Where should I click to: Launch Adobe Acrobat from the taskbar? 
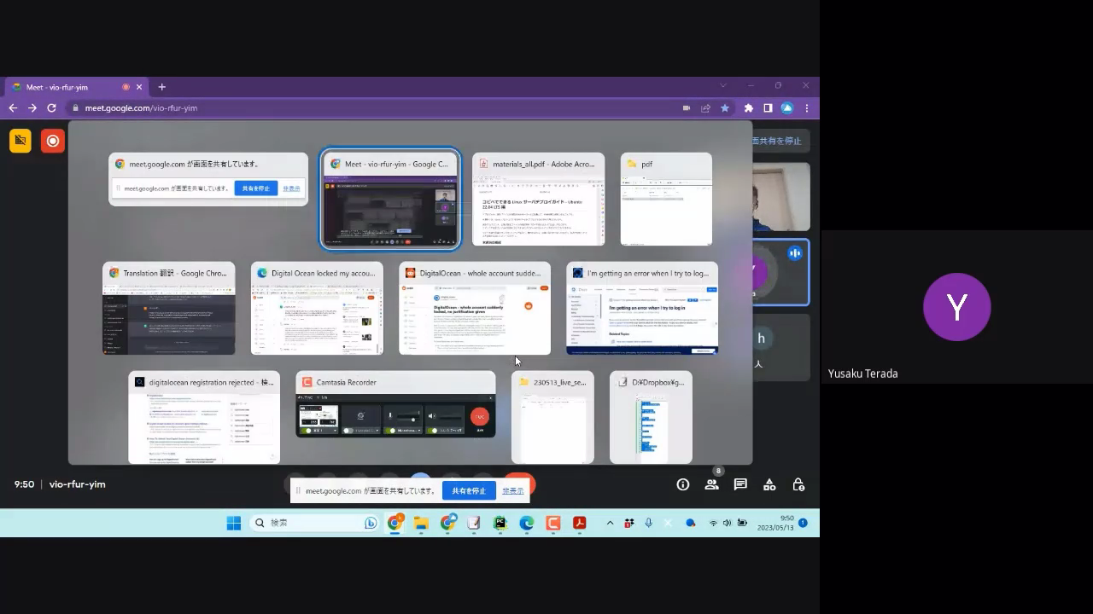click(579, 523)
